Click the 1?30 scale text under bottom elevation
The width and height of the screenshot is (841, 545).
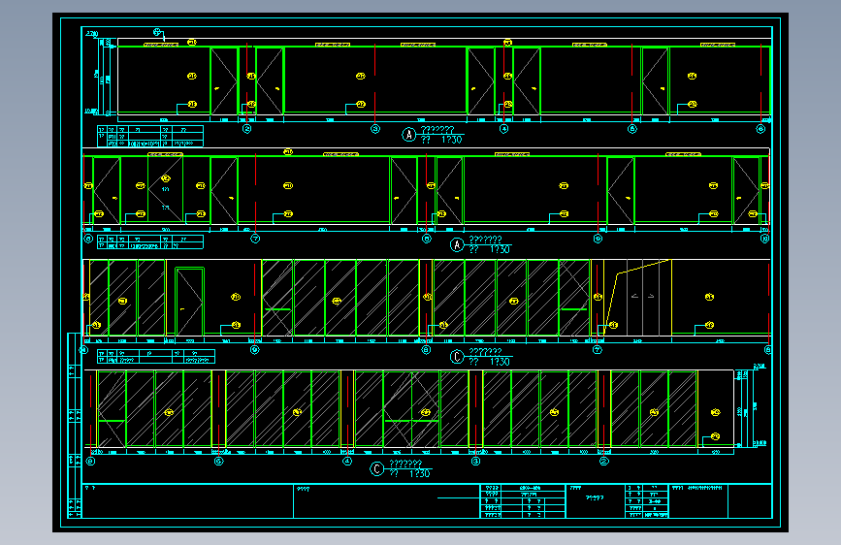click(x=419, y=474)
